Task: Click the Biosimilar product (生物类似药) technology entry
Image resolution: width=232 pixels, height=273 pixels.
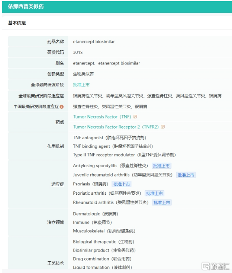Action: point(104,250)
